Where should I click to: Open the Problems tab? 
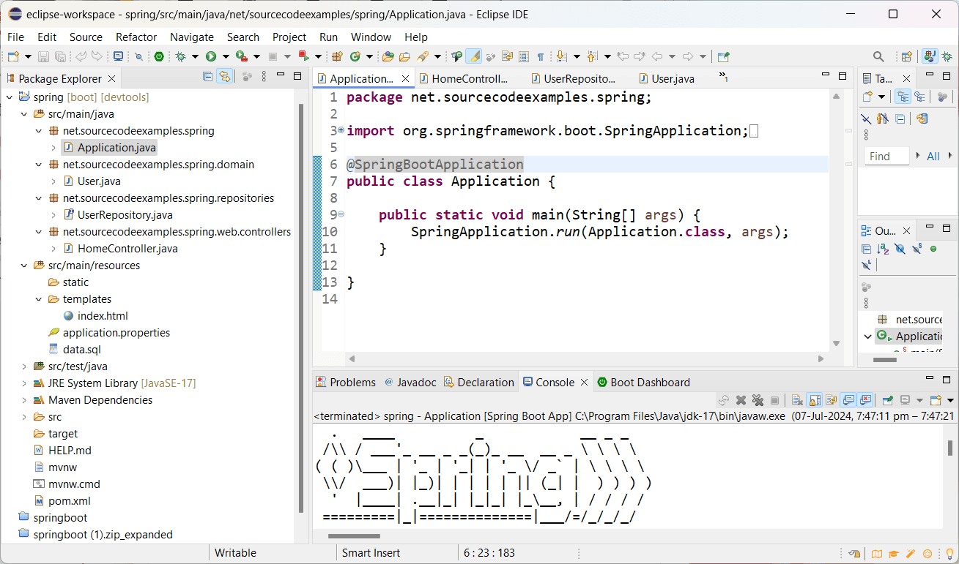(x=345, y=382)
